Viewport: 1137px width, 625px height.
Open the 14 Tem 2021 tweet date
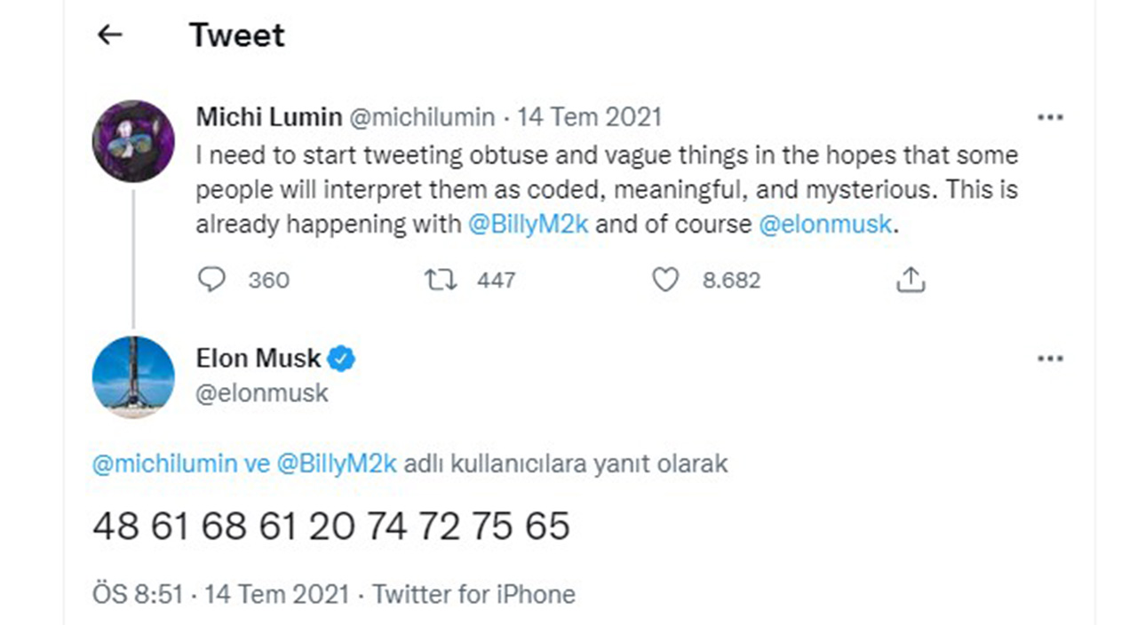590,117
